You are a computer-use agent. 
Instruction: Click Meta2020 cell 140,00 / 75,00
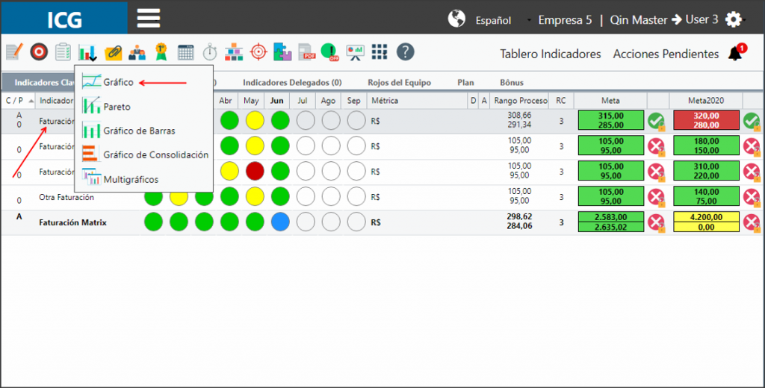coord(706,196)
